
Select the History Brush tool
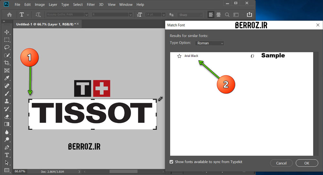7,109
